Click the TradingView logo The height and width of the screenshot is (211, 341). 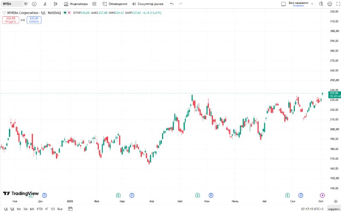[21, 193]
